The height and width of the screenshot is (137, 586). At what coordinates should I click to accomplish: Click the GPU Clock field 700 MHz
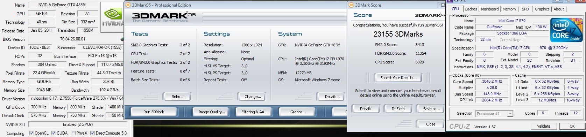tap(38, 107)
